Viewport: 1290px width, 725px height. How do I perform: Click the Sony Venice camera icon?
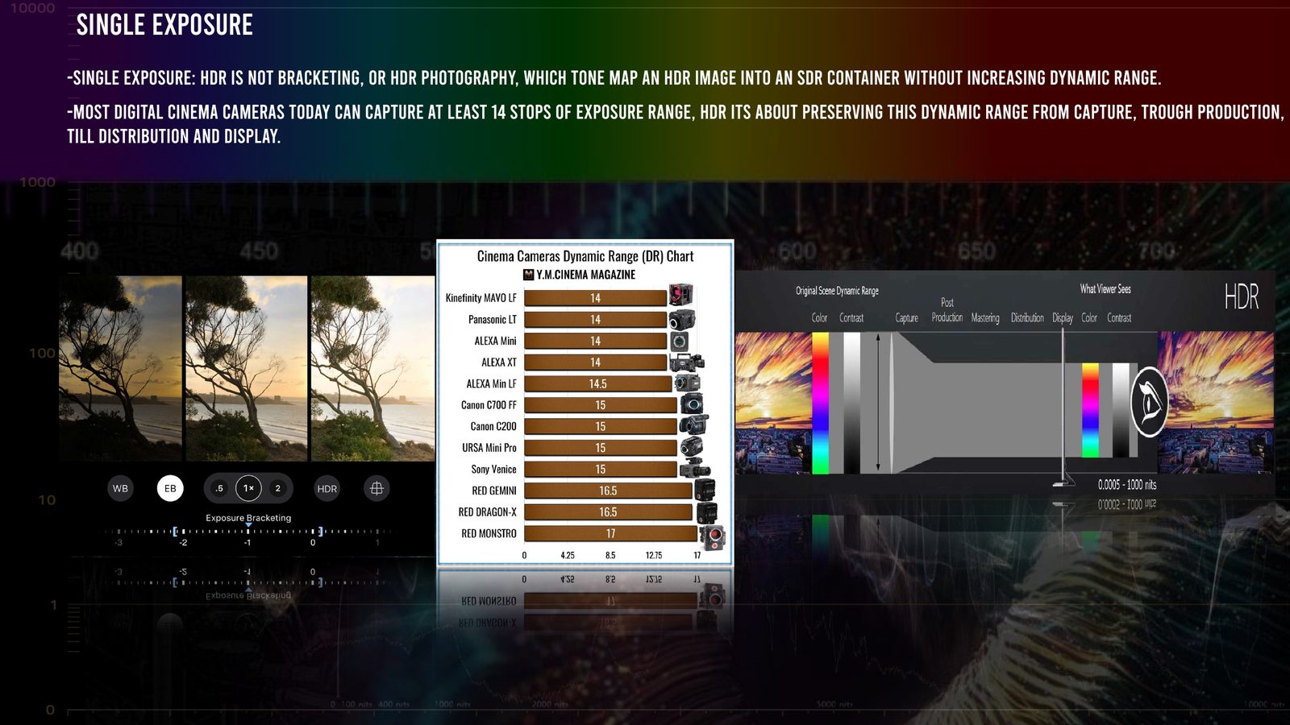point(695,468)
